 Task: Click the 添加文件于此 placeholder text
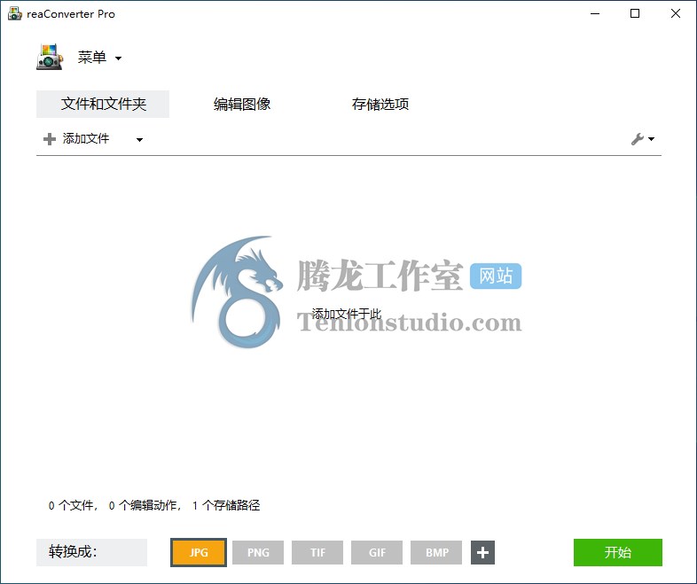click(346, 314)
